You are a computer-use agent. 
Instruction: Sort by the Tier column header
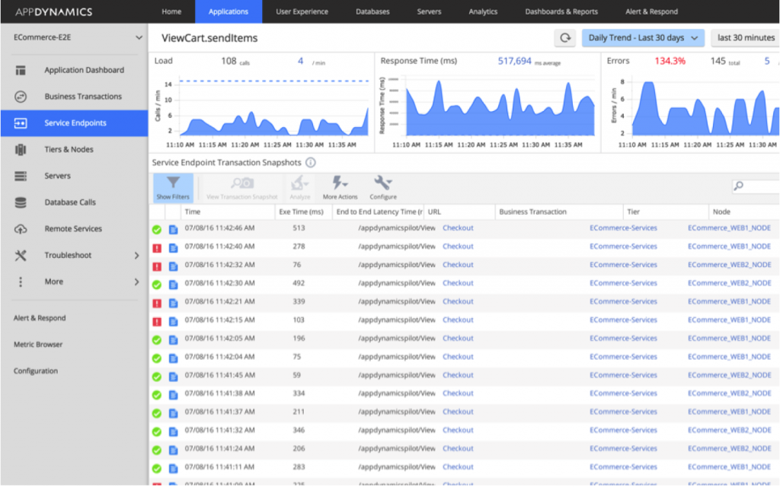click(x=666, y=212)
